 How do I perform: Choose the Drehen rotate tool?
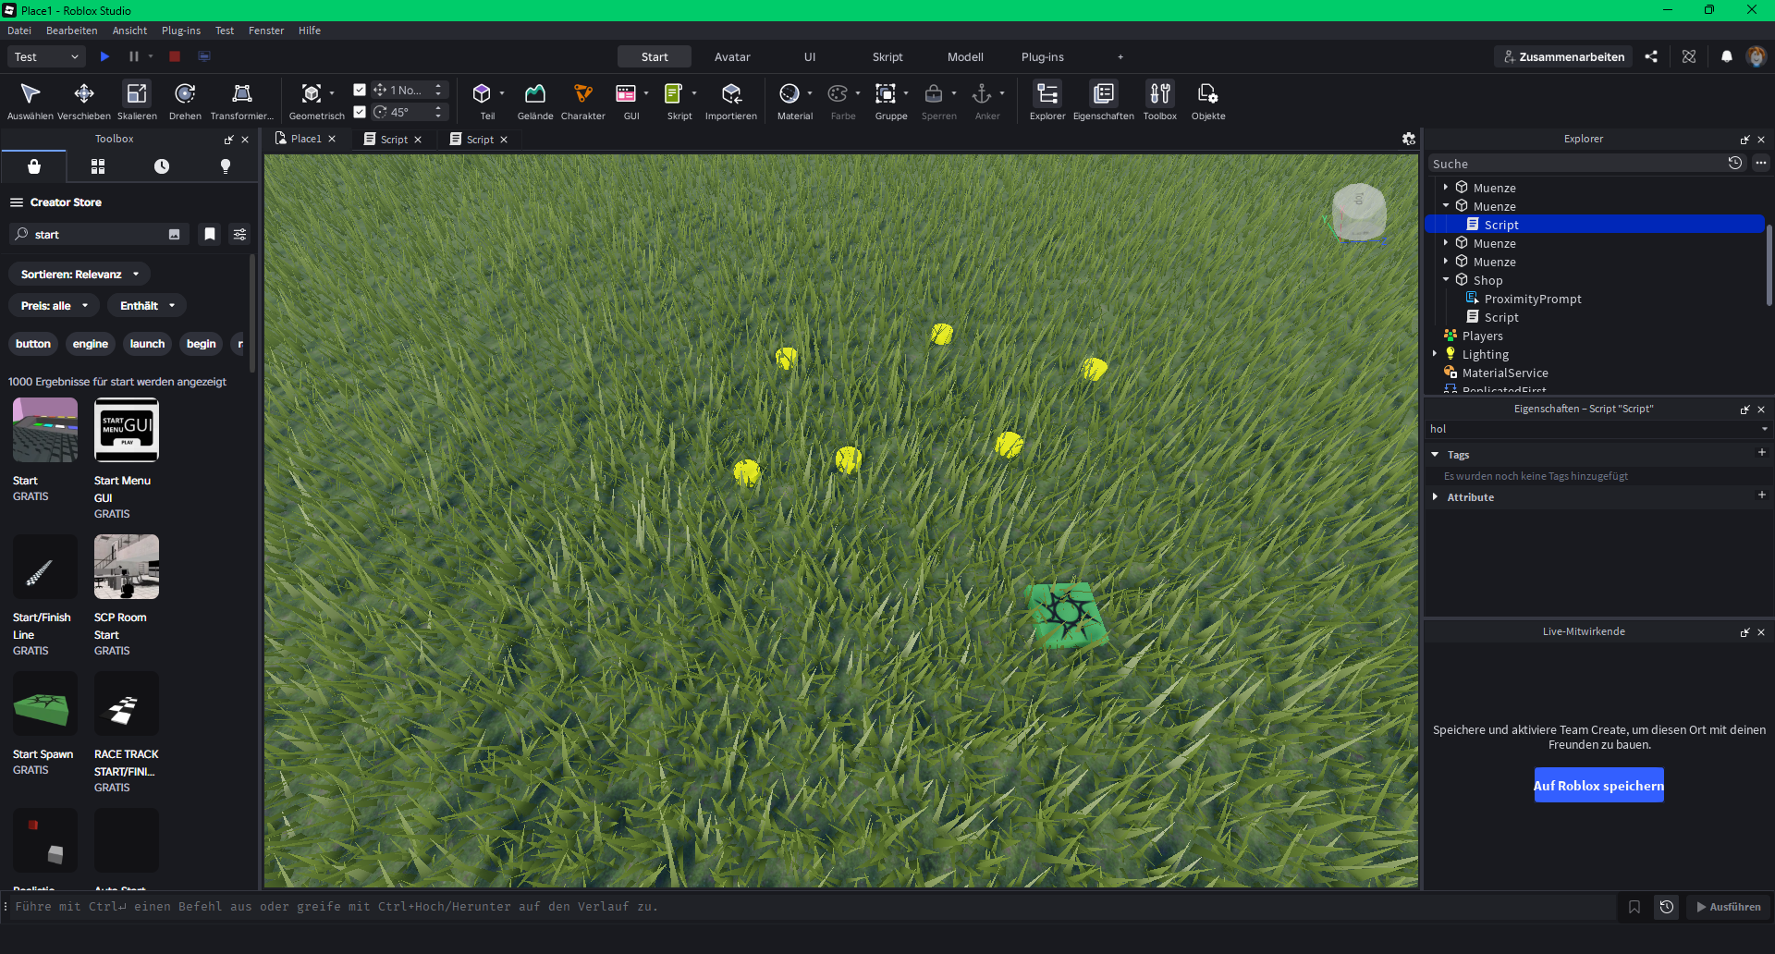pos(185,101)
